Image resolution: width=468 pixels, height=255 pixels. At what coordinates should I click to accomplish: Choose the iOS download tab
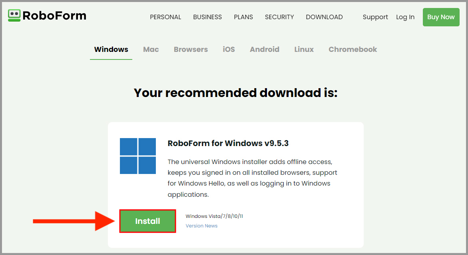coord(229,49)
